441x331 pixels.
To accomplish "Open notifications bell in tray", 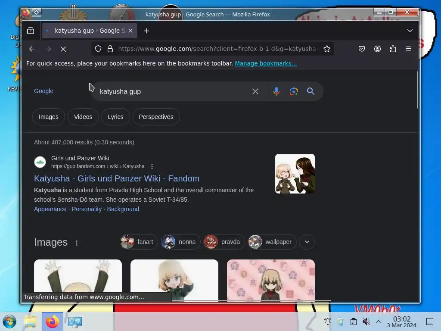I will pos(327,321).
